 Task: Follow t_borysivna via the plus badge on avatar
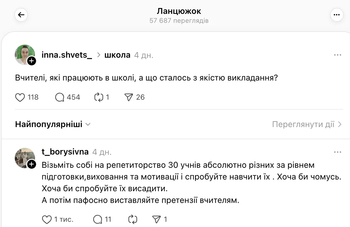point(31,164)
